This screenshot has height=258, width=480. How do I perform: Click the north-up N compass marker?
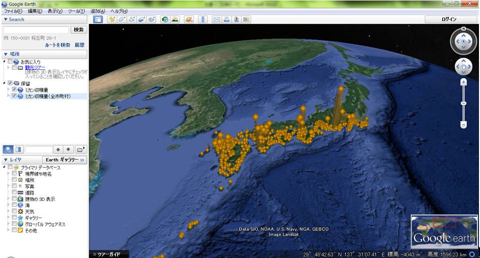tap(463, 29)
